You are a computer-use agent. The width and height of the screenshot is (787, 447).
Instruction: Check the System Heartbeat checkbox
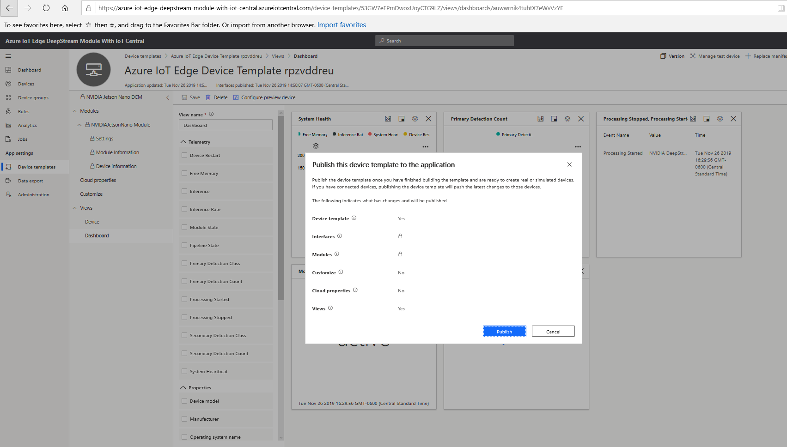tap(185, 371)
